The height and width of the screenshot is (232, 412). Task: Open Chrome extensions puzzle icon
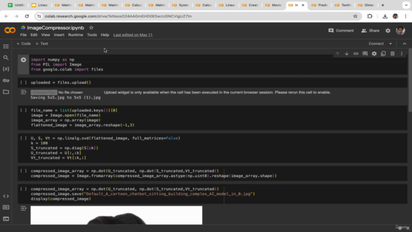coord(370,16)
